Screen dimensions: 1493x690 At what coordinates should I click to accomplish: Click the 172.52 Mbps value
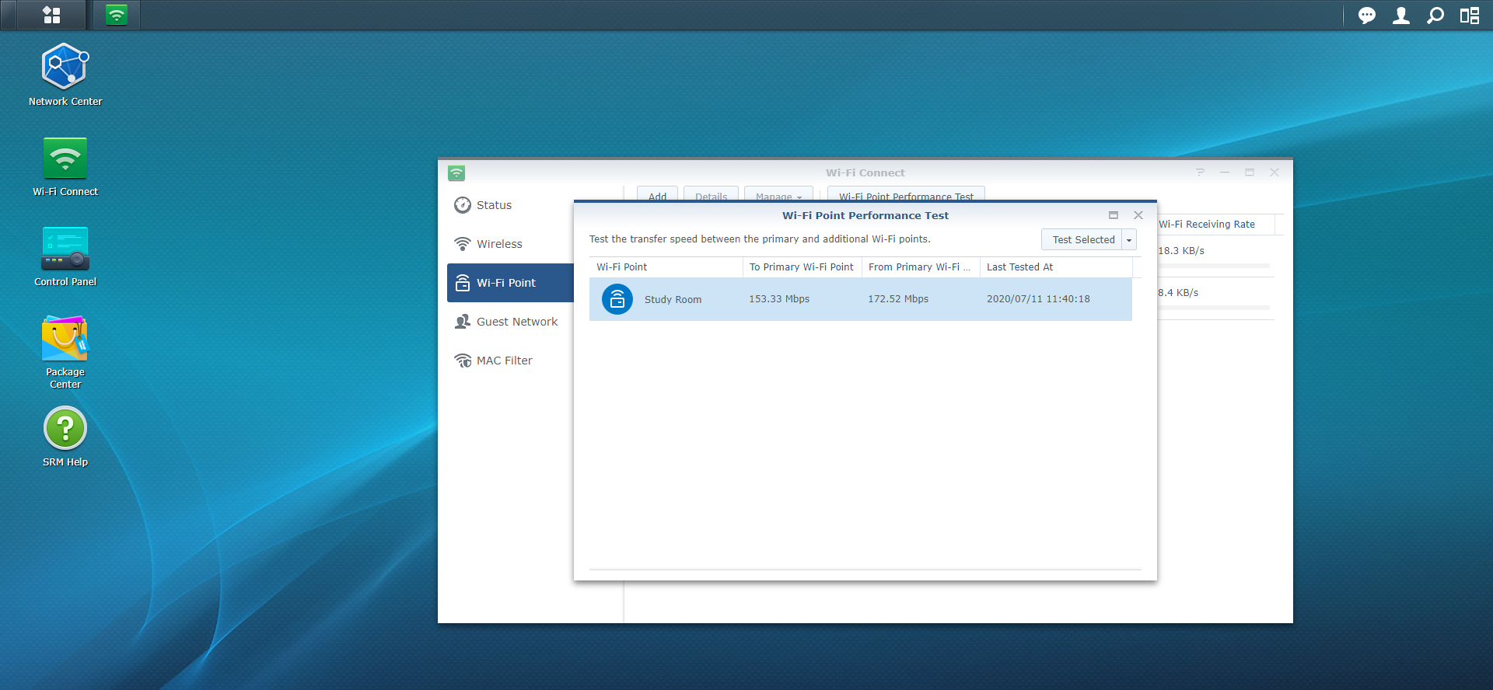tap(898, 299)
